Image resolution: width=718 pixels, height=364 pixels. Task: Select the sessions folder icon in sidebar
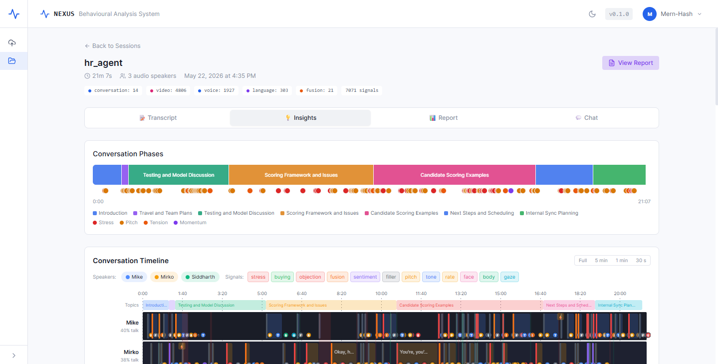tap(12, 61)
